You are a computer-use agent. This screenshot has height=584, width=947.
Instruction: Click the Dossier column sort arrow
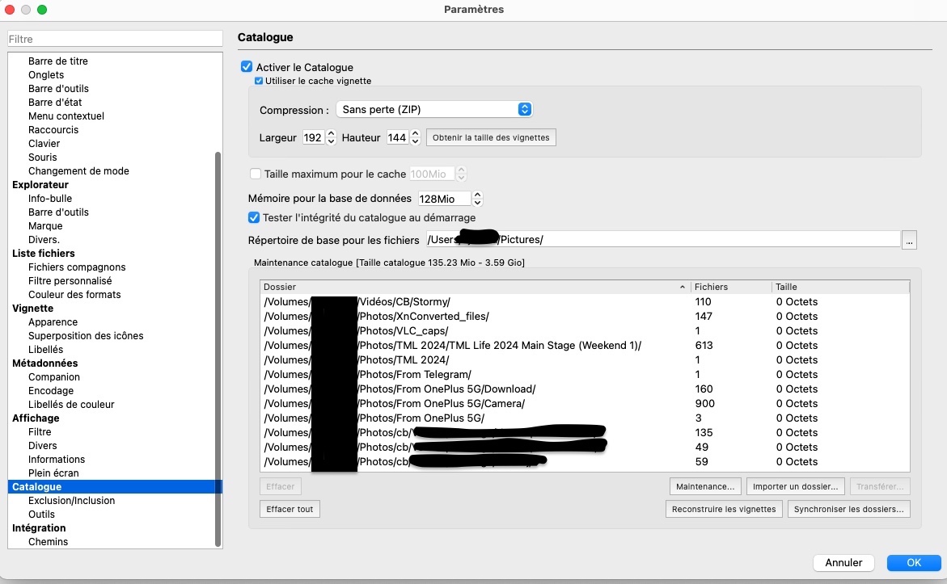(683, 288)
